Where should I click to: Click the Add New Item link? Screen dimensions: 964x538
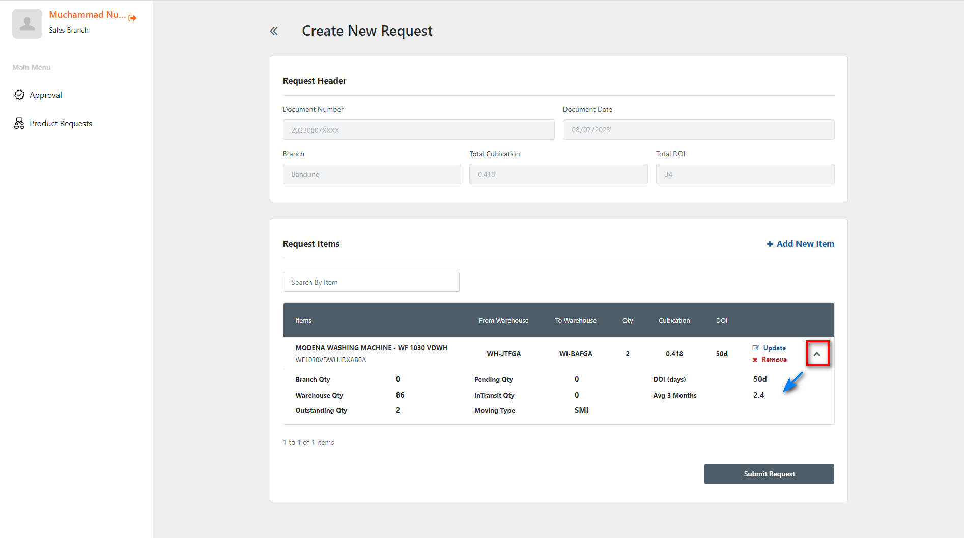805,244
